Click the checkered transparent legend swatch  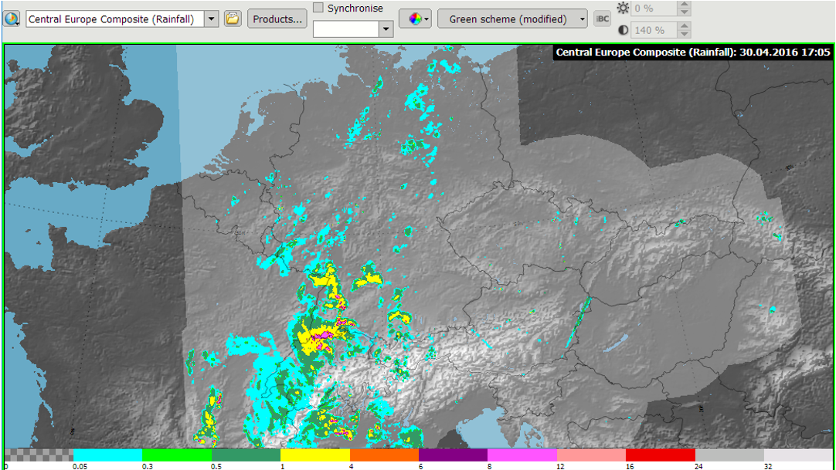[39, 455]
